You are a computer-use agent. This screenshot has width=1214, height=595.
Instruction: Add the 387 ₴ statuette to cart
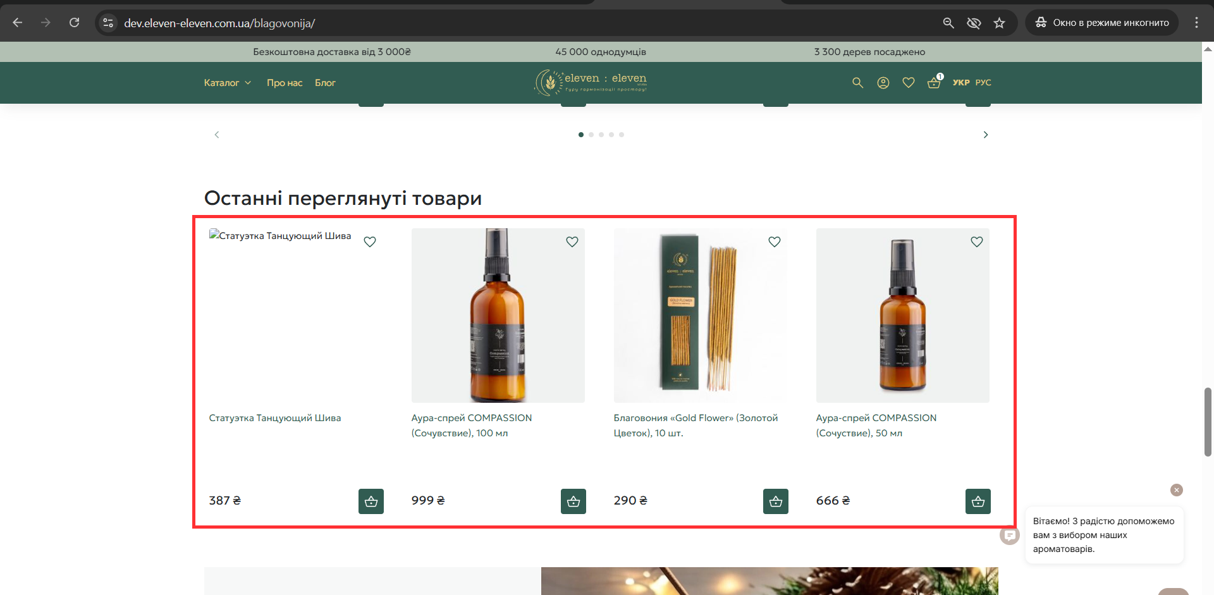(x=371, y=501)
